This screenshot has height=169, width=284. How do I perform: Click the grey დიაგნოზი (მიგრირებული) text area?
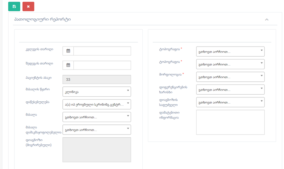coord(96,149)
